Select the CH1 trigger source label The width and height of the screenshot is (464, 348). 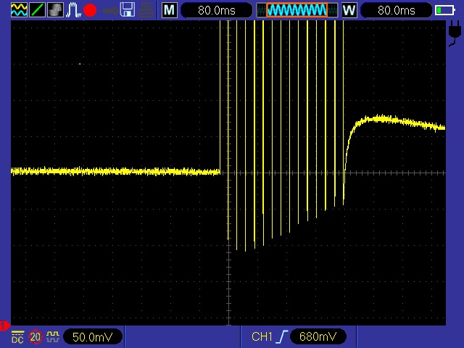point(262,336)
